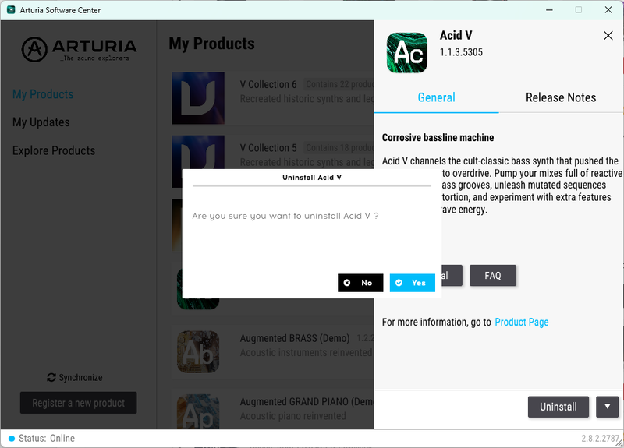Cancel uninstall with the No button
The width and height of the screenshot is (624, 448).
tap(360, 283)
